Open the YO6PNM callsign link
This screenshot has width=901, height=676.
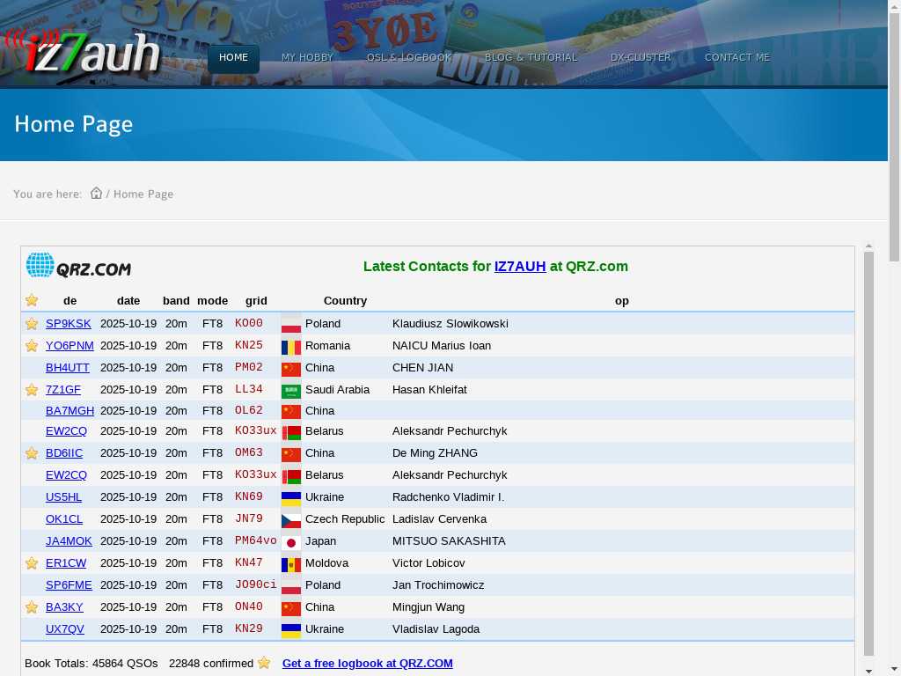(70, 346)
